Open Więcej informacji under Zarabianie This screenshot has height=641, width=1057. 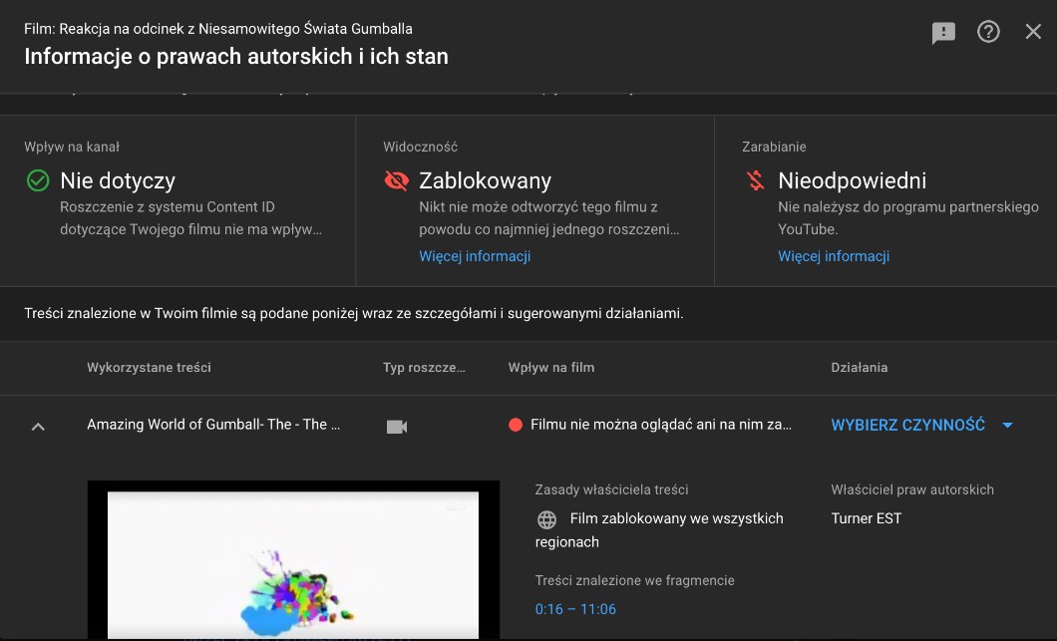(834, 256)
